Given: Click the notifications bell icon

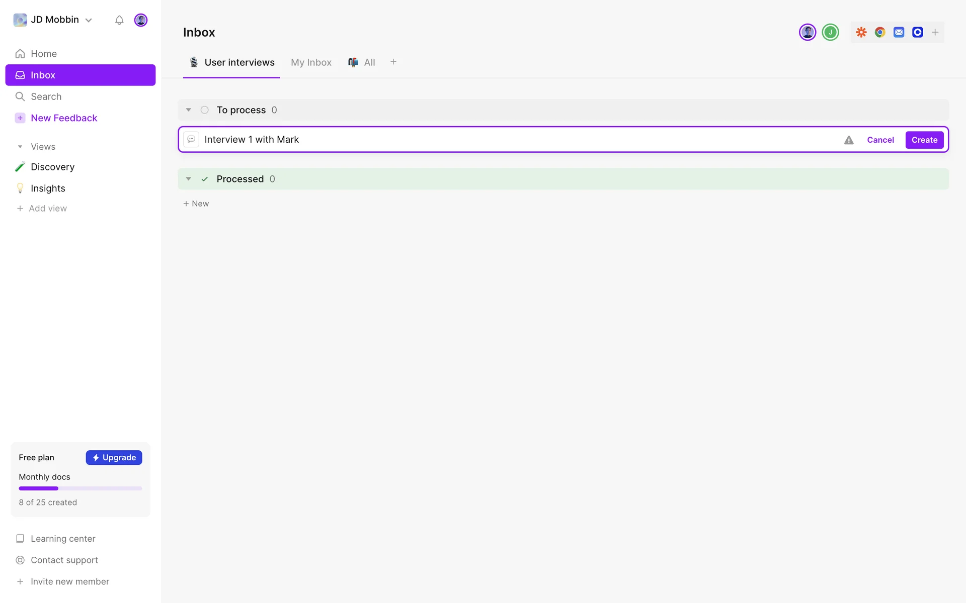Looking at the screenshot, I should coord(119,20).
